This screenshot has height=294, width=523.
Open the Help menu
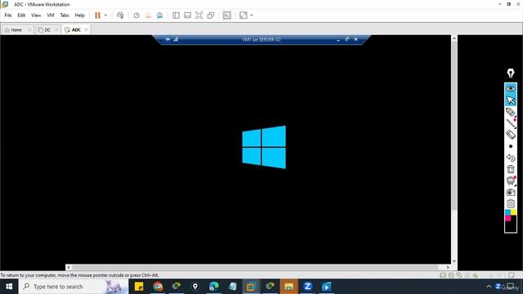[80, 16]
